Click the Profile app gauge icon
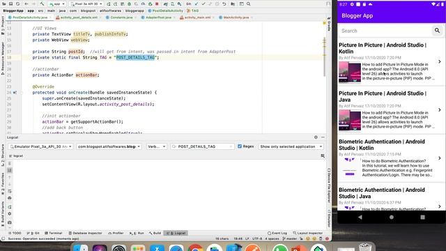This screenshot has height=251, width=446. tap(143, 4)
